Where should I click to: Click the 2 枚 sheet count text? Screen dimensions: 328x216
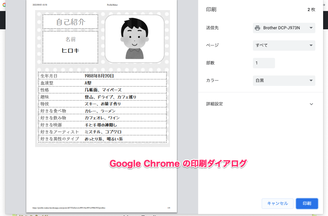pyautogui.click(x=311, y=9)
